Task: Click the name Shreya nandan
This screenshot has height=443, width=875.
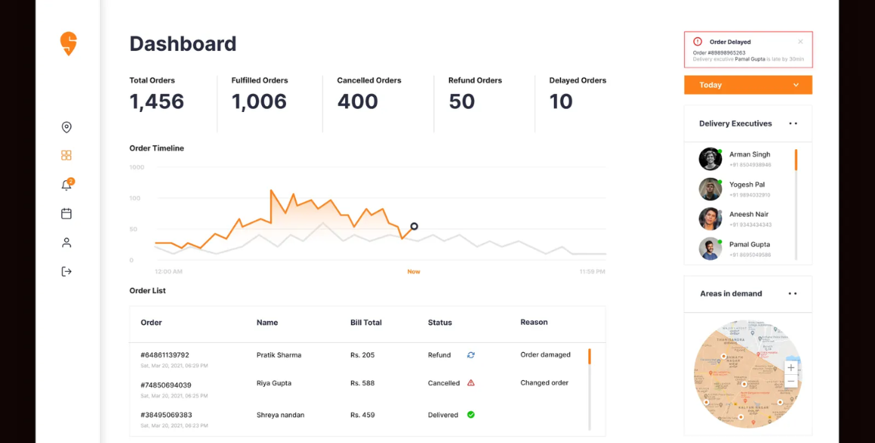Action: point(280,415)
